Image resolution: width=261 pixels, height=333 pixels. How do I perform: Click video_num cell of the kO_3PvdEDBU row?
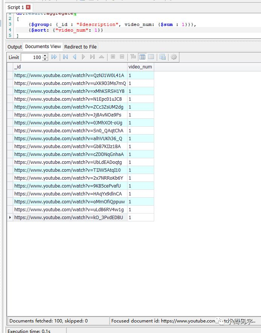point(141,218)
